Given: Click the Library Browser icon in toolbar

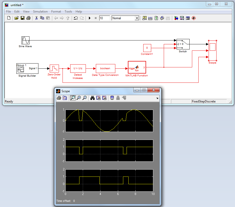Looking at the screenshot, I should 176,18.
